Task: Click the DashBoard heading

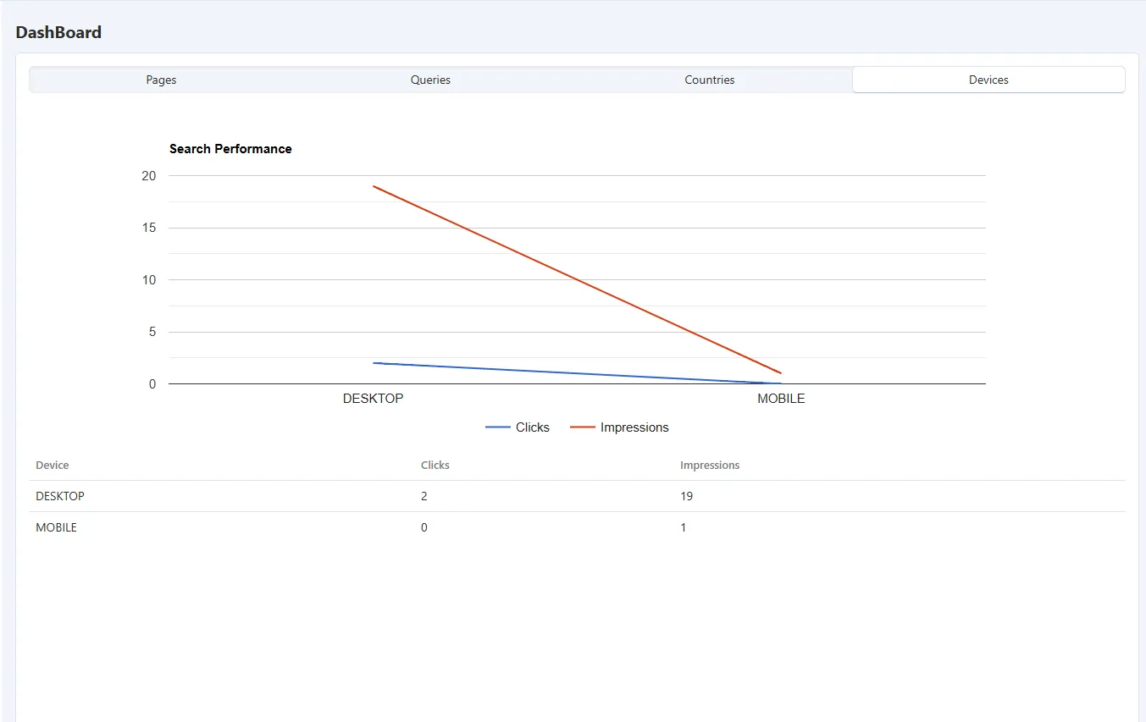Action: pyautogui.click(x=58, y=32)
